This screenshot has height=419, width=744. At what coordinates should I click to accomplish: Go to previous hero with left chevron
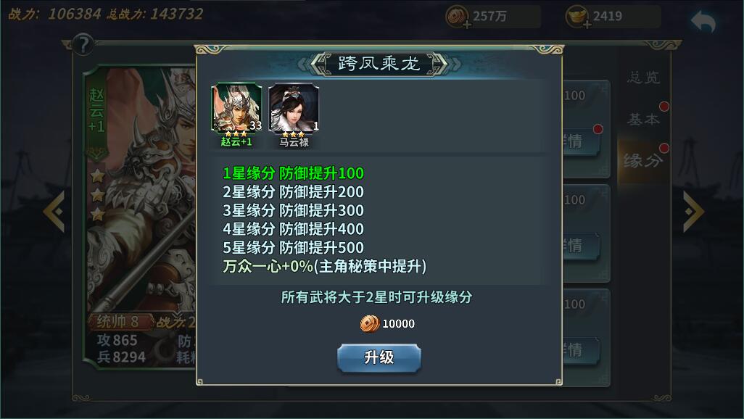(x=54, y=211)
